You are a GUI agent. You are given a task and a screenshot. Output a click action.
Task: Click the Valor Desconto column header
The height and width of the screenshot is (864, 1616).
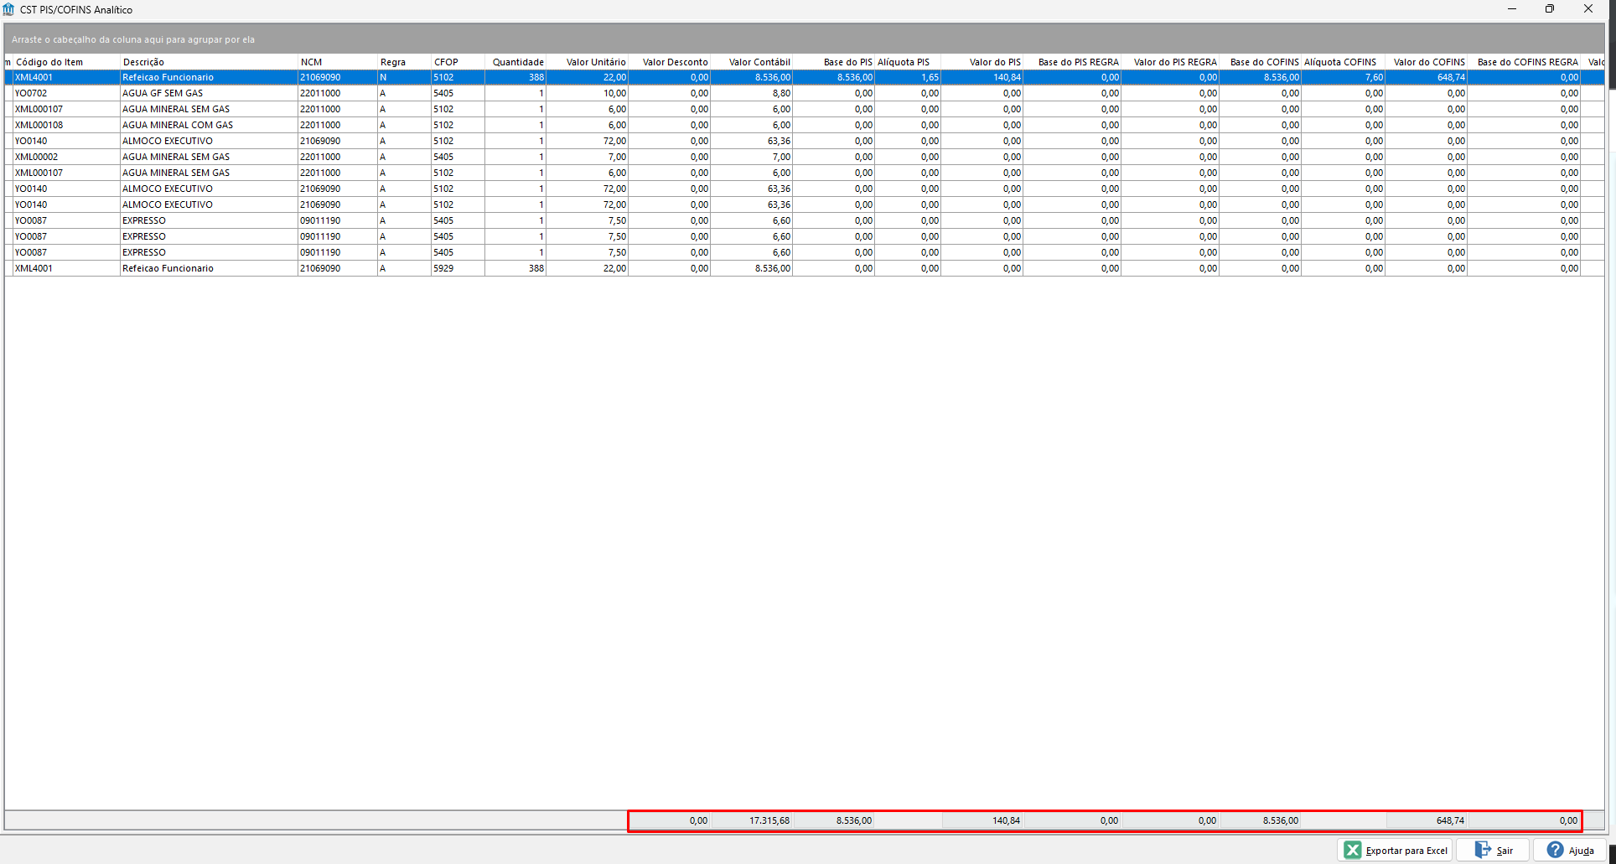pos(670,62)
